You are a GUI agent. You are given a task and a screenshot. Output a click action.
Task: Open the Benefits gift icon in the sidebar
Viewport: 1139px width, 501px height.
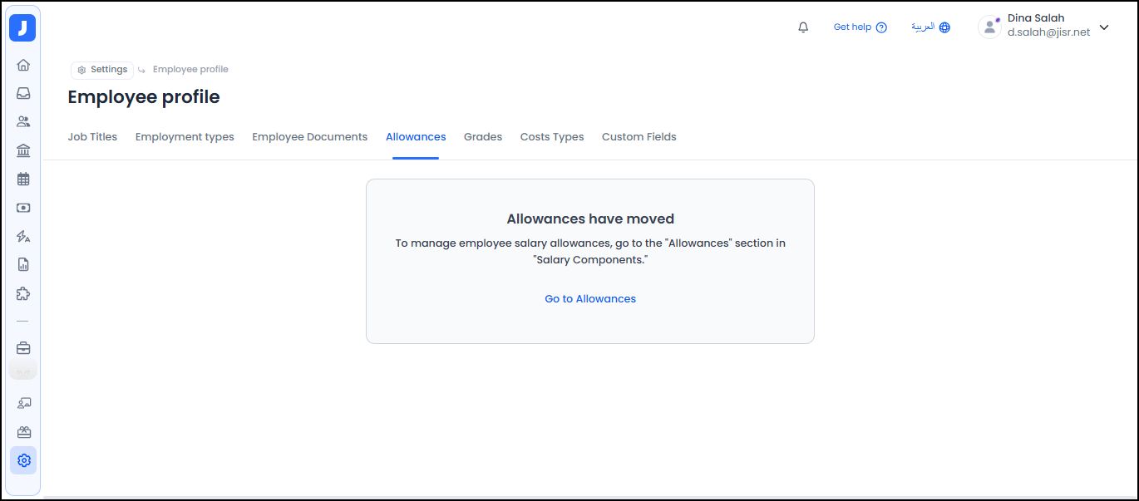[22, 431]
